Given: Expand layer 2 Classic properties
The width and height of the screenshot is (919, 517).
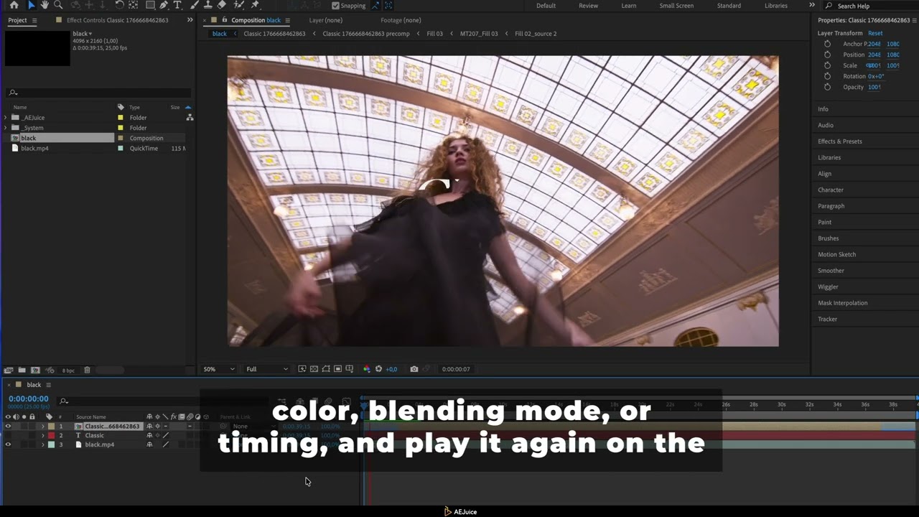Looking at the screenshot, I should coord(42,436).
